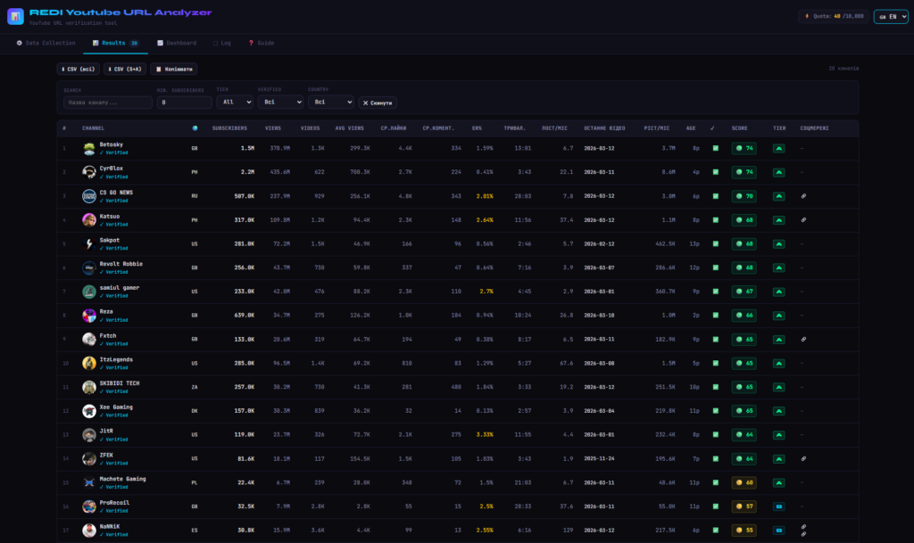
Task: Click the globe country column header icon
Action: [195, 128]
